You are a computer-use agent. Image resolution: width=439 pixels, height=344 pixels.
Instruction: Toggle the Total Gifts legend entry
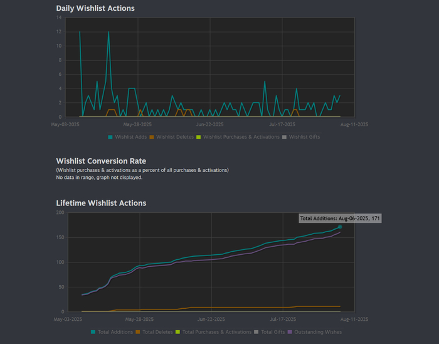[273, 331]
